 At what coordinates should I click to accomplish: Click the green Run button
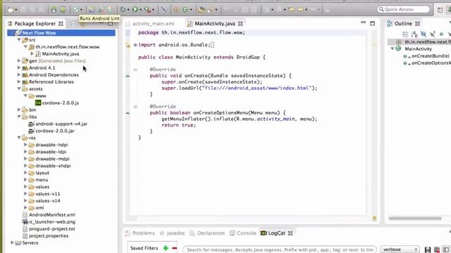[x=135, y=9]
